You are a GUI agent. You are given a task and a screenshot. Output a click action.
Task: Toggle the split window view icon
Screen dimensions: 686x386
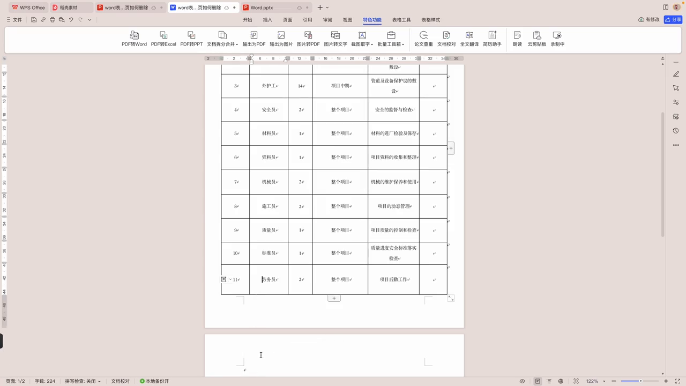click(666, 8)
